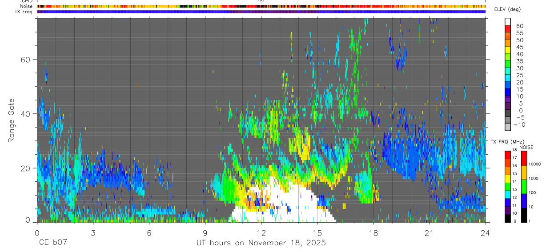This screenshot has height=252, width=546.
Task: Click x-axis tick label "24"
Action: pos(486,232)
